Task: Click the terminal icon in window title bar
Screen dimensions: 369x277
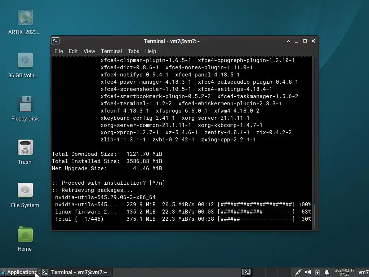Action: 55,41
